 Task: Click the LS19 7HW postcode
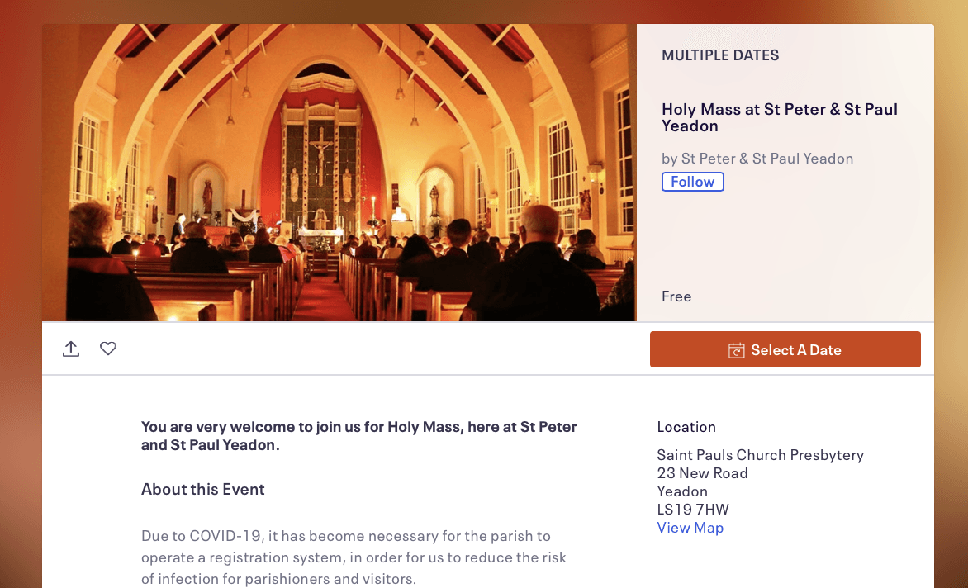coord(693,510)
